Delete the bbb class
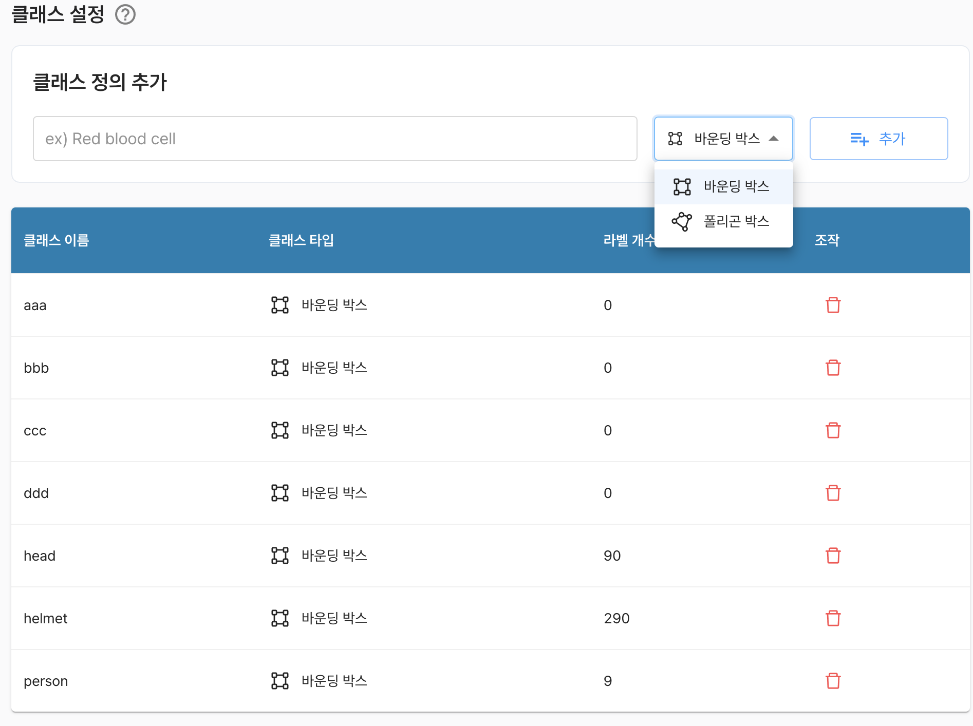 [833, 368]
